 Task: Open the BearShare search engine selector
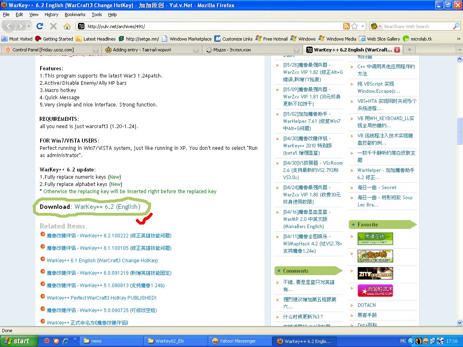376,26
